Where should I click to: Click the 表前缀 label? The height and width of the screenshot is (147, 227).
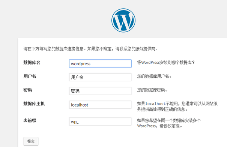pos(30,120)
